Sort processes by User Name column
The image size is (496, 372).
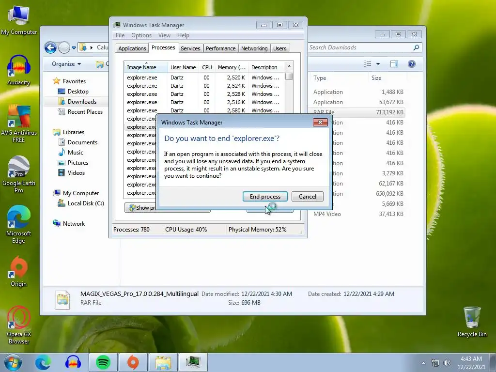pos(183,67)
